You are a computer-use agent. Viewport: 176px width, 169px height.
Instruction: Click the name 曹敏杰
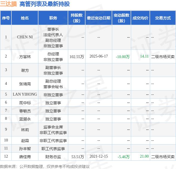25,111
